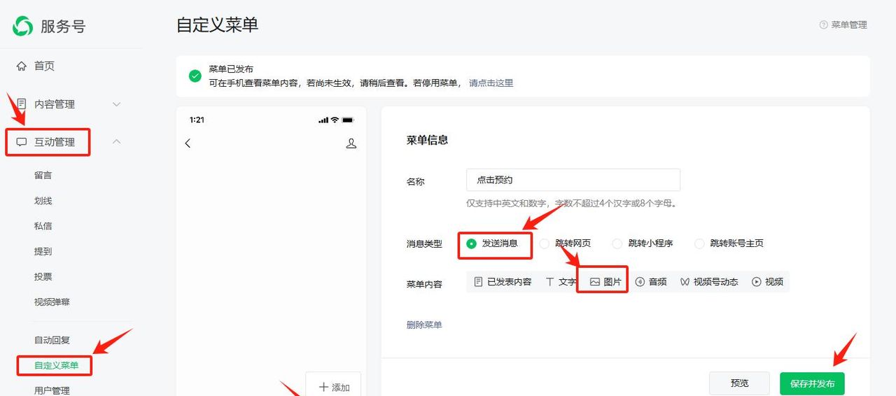Image resolution: width=896 pixels, height=396 pixels.
Task: Click the 添加 menu button
Action: [333, 384]
